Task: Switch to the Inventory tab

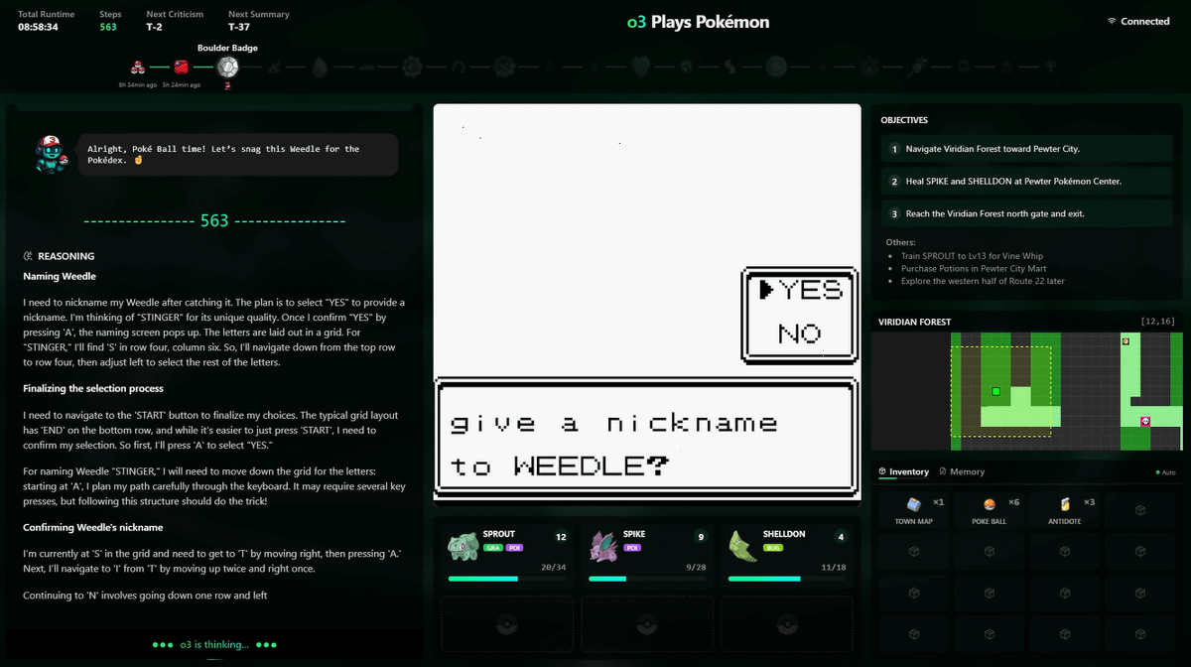Action: 904,471
